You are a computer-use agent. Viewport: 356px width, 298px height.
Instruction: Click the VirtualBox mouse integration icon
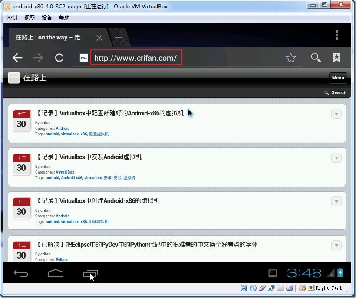click(302, 288)
